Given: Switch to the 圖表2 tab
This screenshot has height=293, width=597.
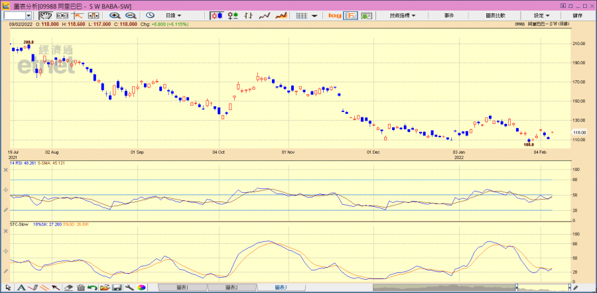Looking at the screenshot, I should 232,288.
